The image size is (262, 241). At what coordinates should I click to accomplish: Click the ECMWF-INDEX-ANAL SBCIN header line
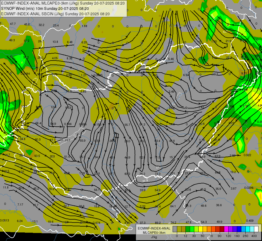point(55,14)
